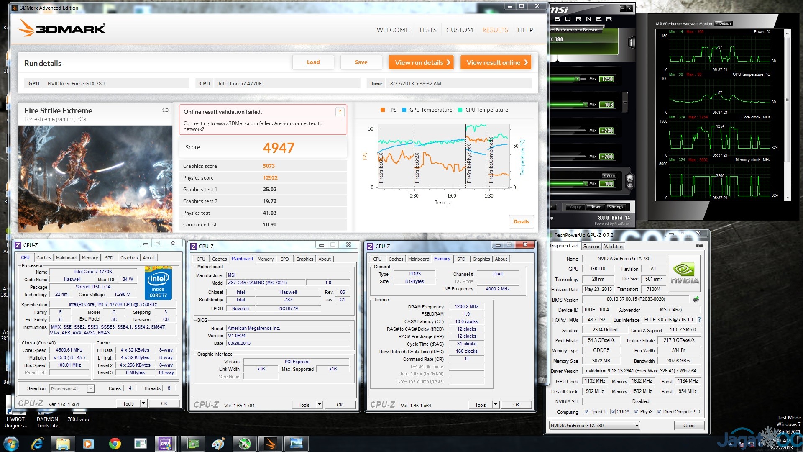Open Windows Media Player from the taskbar
The width and height of the screenshot is (803, 452).
pyautogui.click(x=88, y=444)
